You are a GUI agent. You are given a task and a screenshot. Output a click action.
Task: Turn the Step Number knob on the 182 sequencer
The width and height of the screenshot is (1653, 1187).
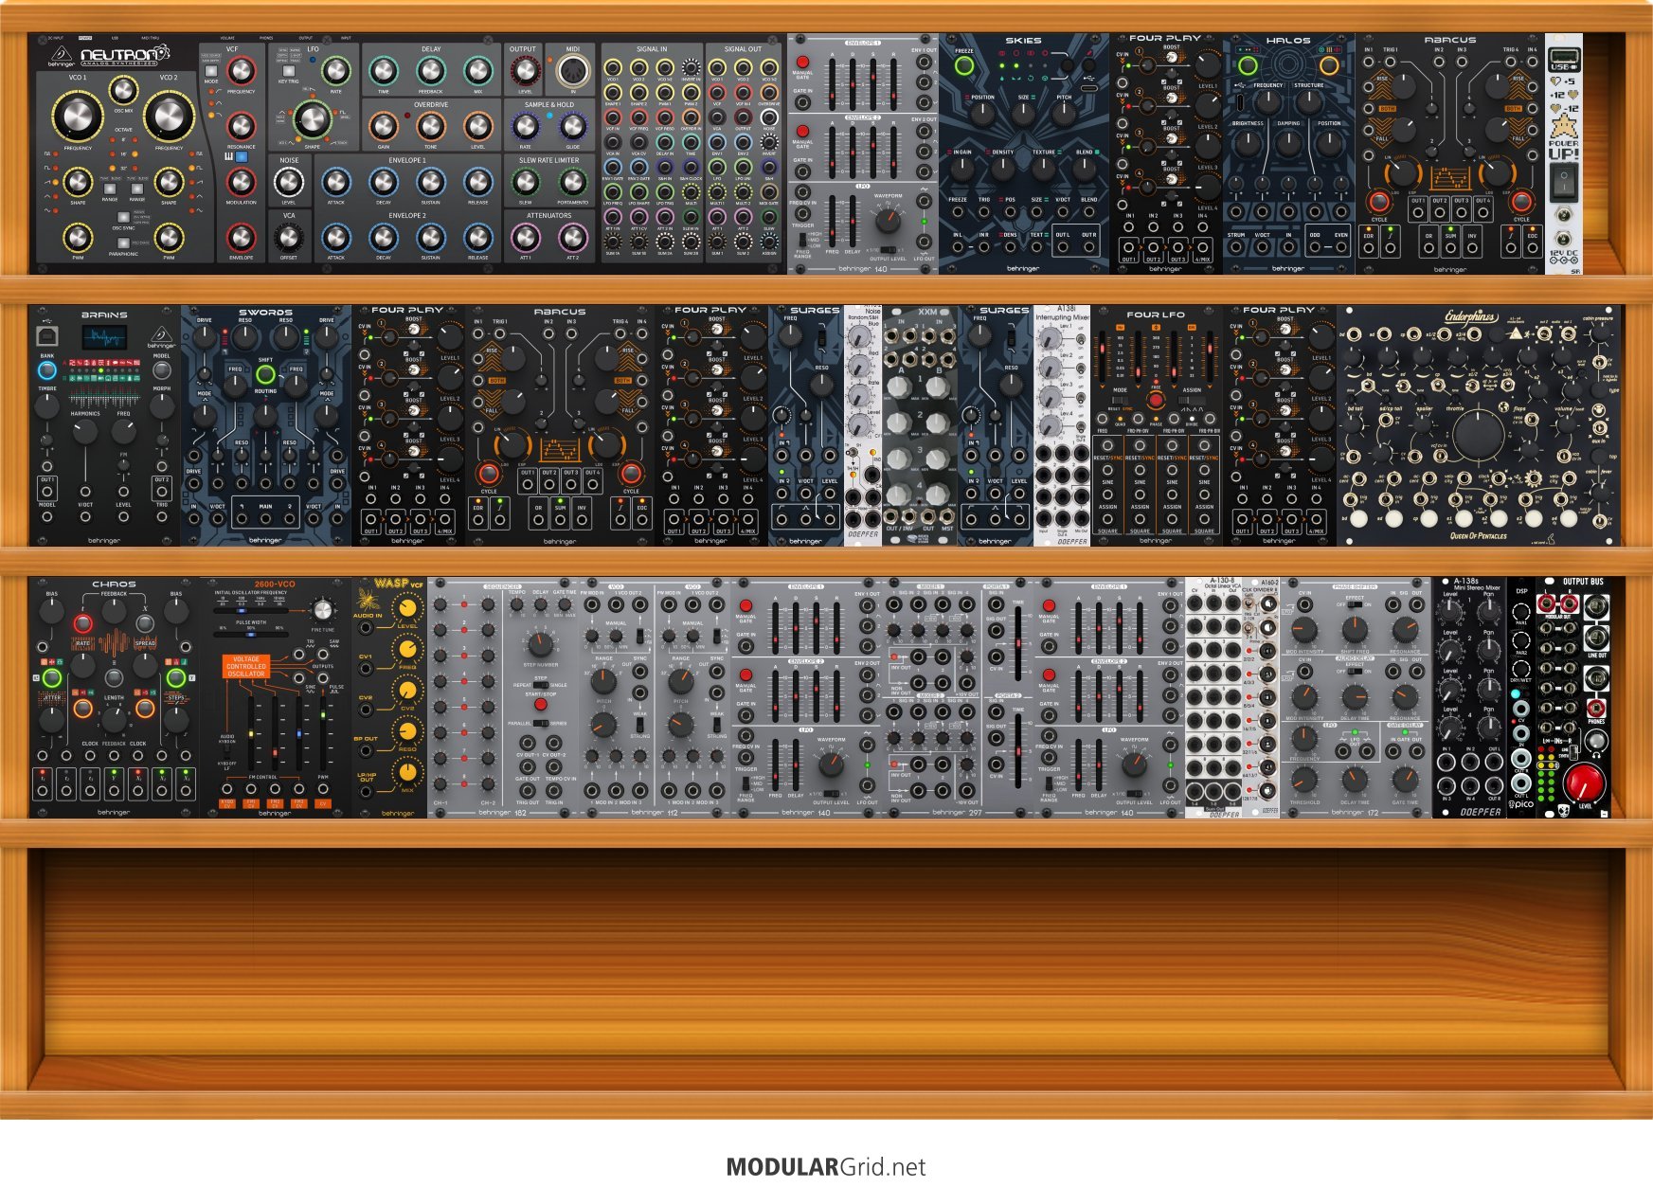[x=540, y=644]
